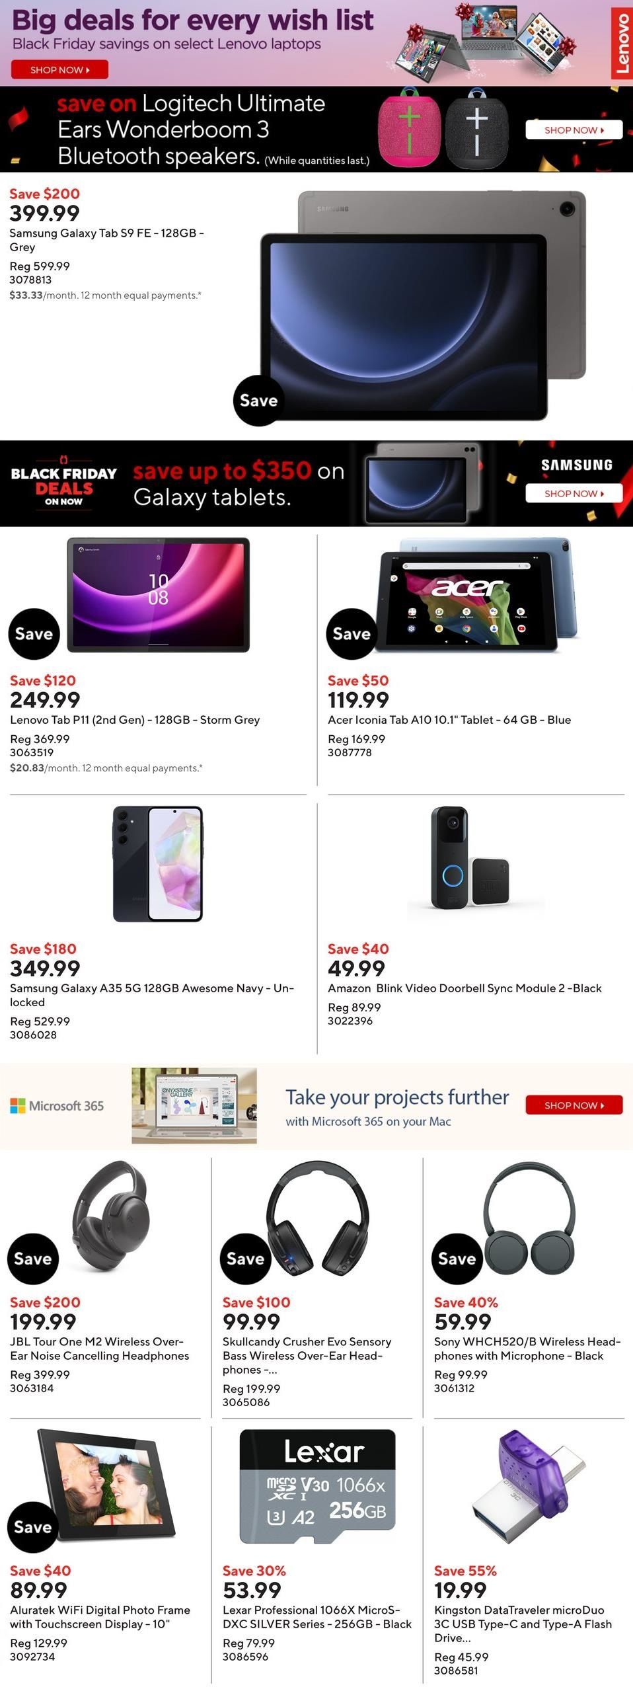
Task: Click Save badge on Galaxy Tab S9 FE
Action: [258, 401]
